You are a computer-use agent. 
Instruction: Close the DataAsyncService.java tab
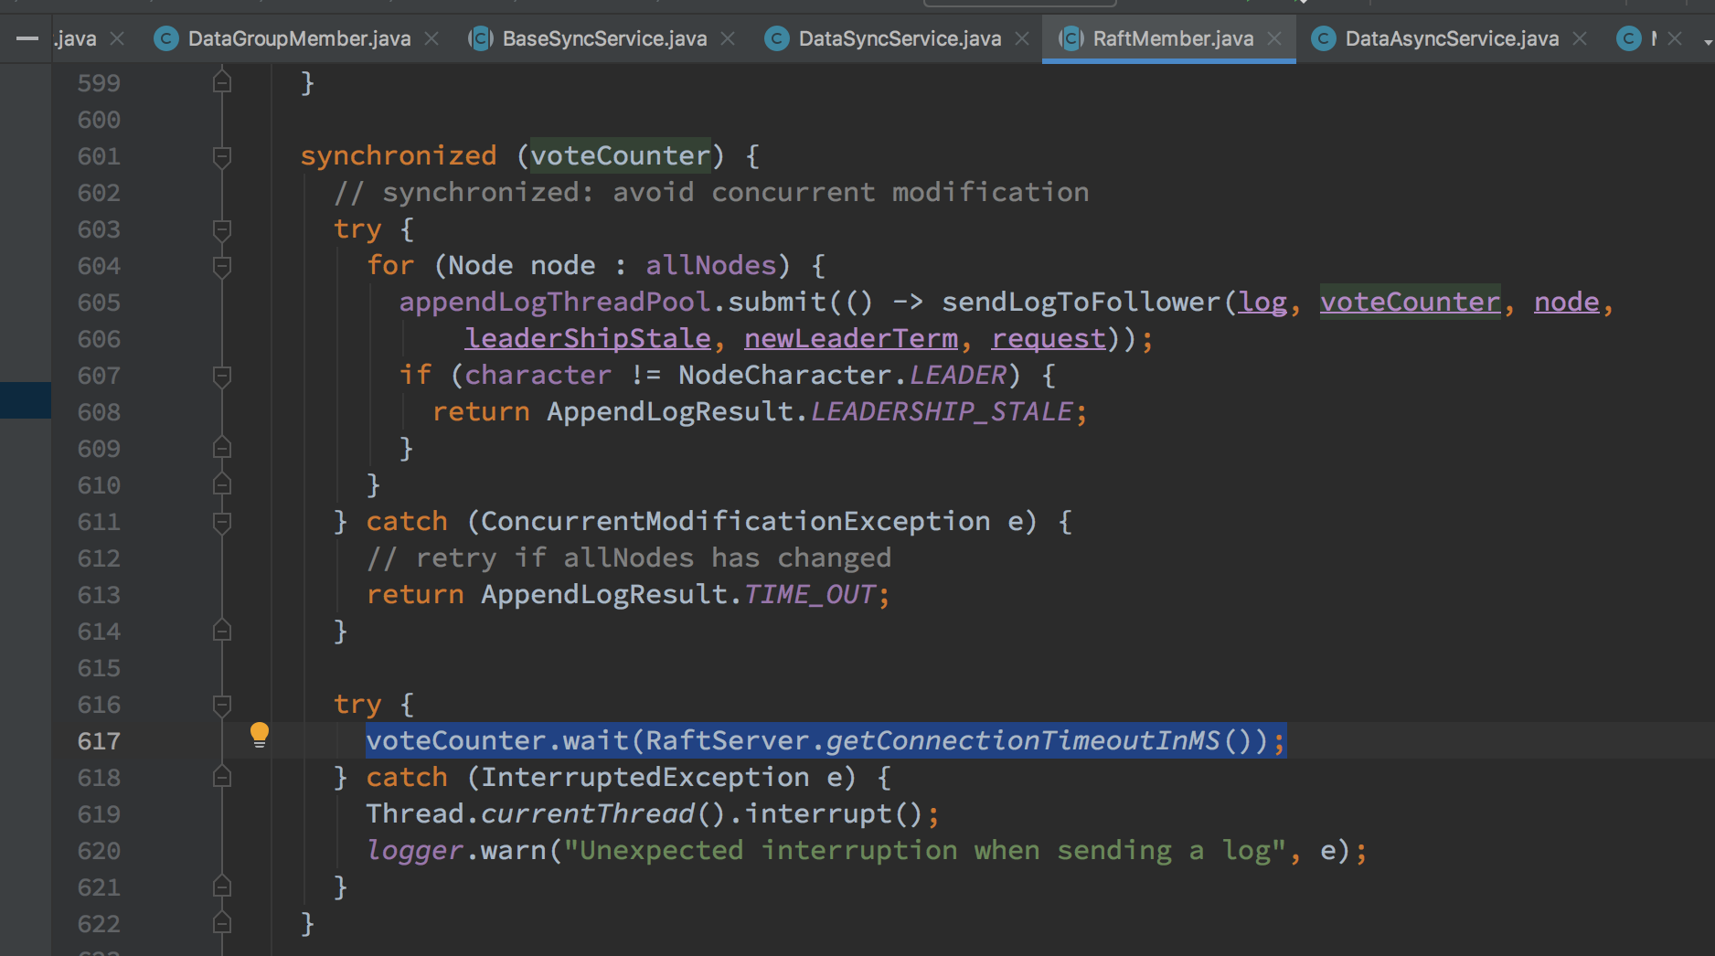[x=1580, y=38]
